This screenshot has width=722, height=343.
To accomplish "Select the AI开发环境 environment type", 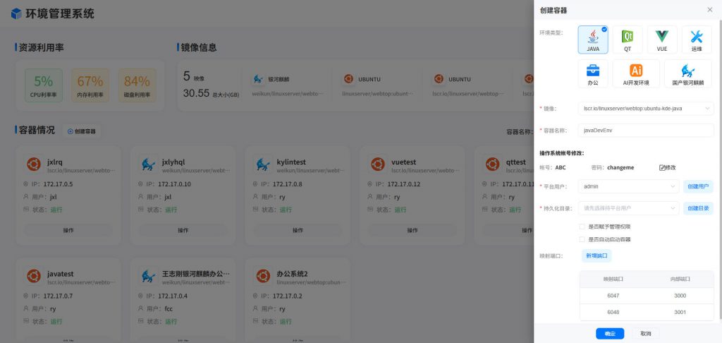I will coord(636,74).
